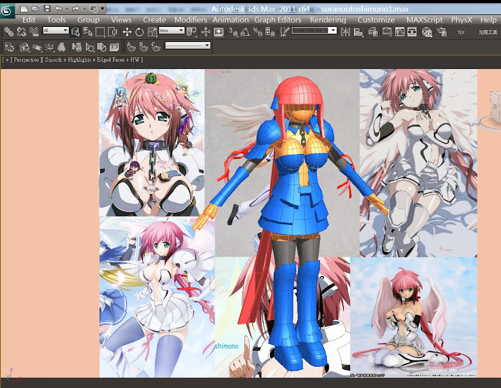Screen dimensions: 501x388
Task: Open the Help menu
Action: [x=488, y=20]
